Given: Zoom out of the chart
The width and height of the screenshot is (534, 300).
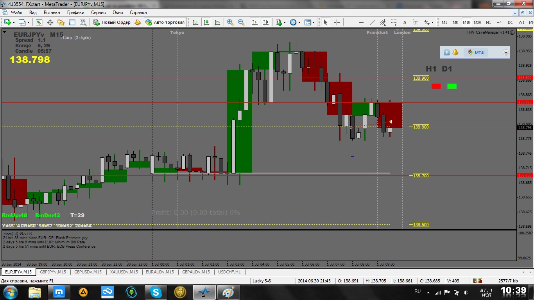Looking at the screenshot, I should tap(241, 22).
